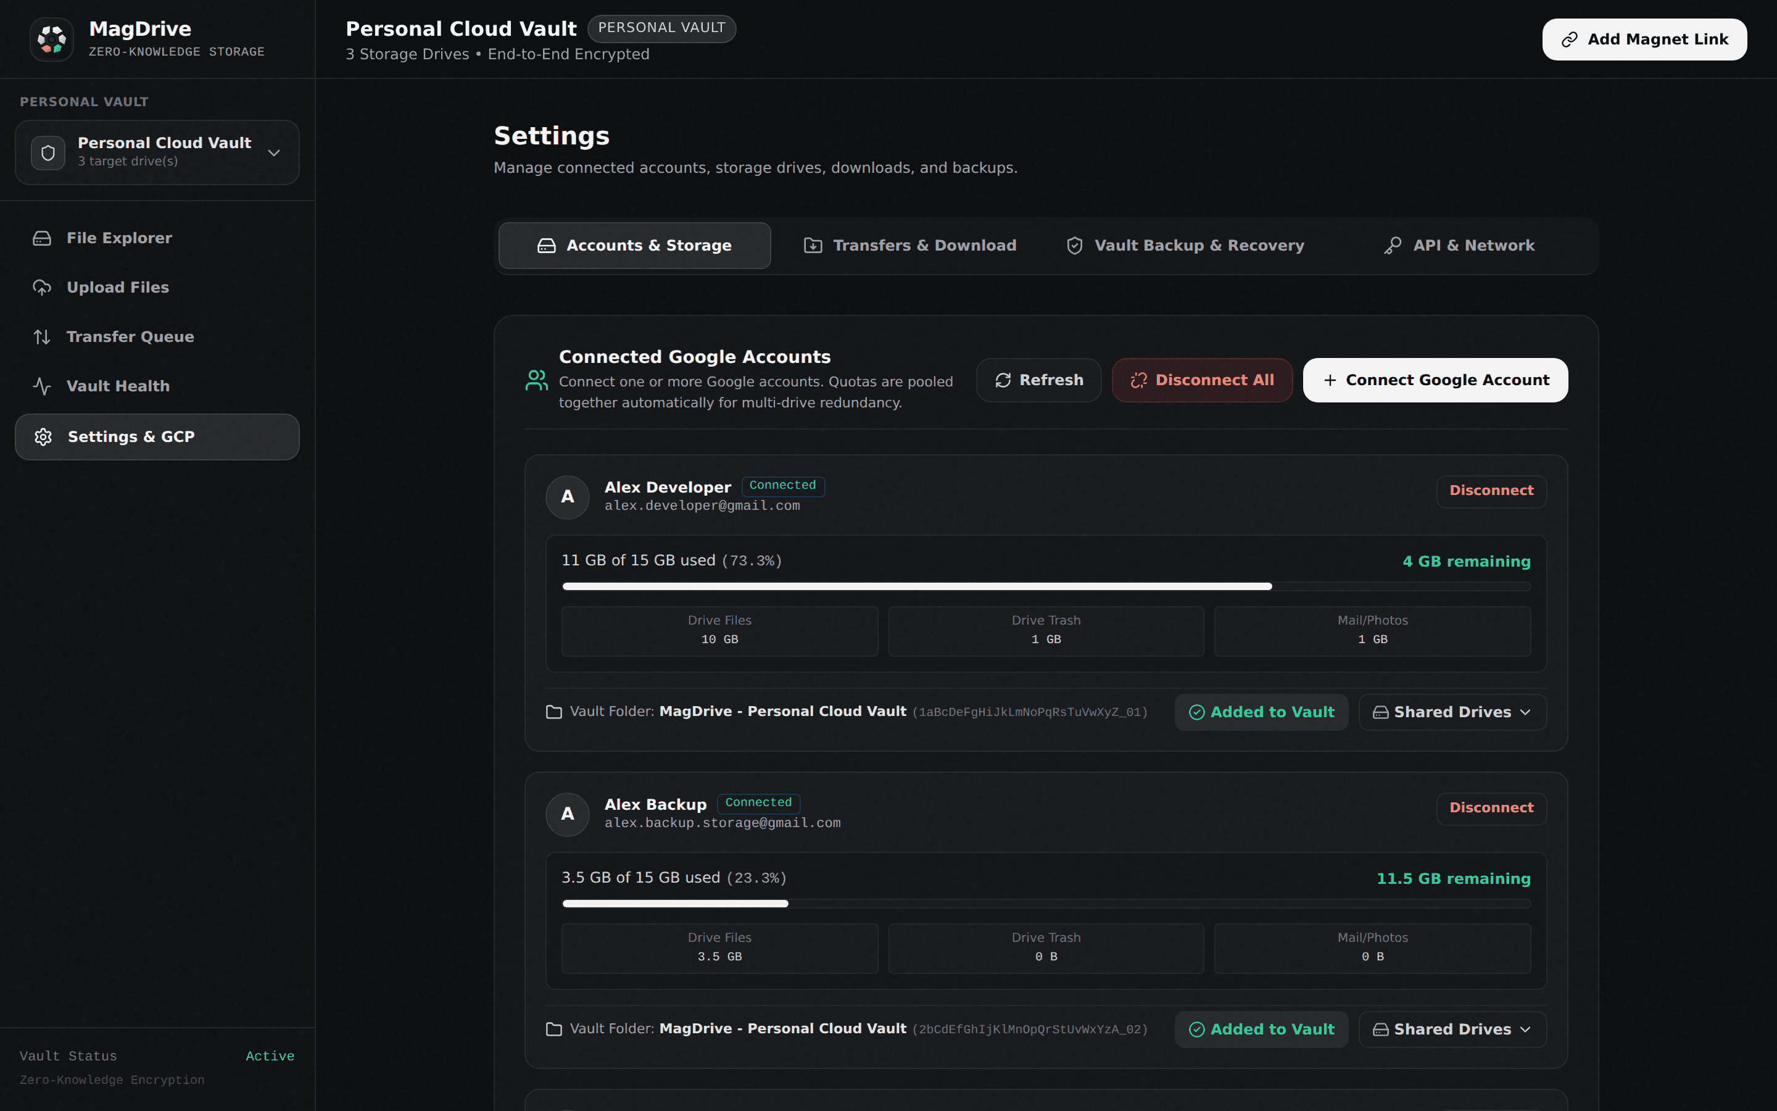
Task: Click the Connected Google Accounts people icon
Action: [537, 380]
